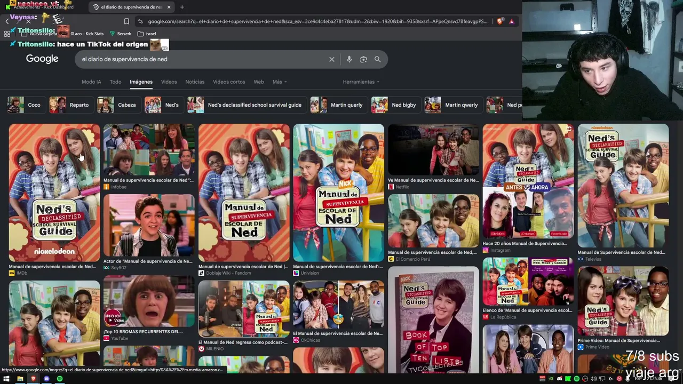
Task: Open Google Lens image search
Action: (363, 59)
